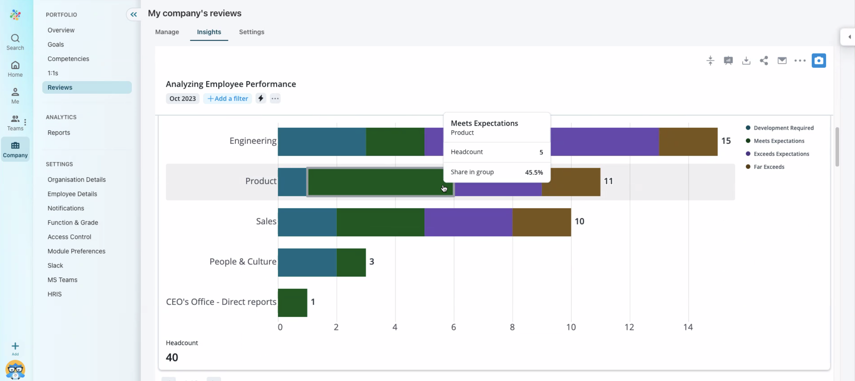Image resolution: width=855 pixels, height=381 pixels.
Task: Open HRIS settings
Action: tap(55, 294)
